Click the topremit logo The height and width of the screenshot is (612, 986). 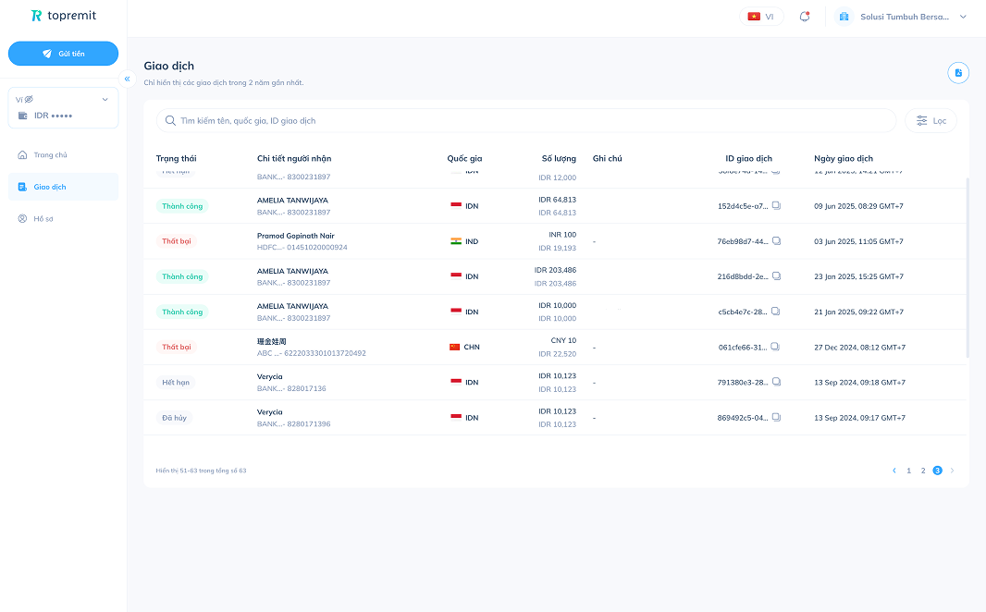coord(64,16)
